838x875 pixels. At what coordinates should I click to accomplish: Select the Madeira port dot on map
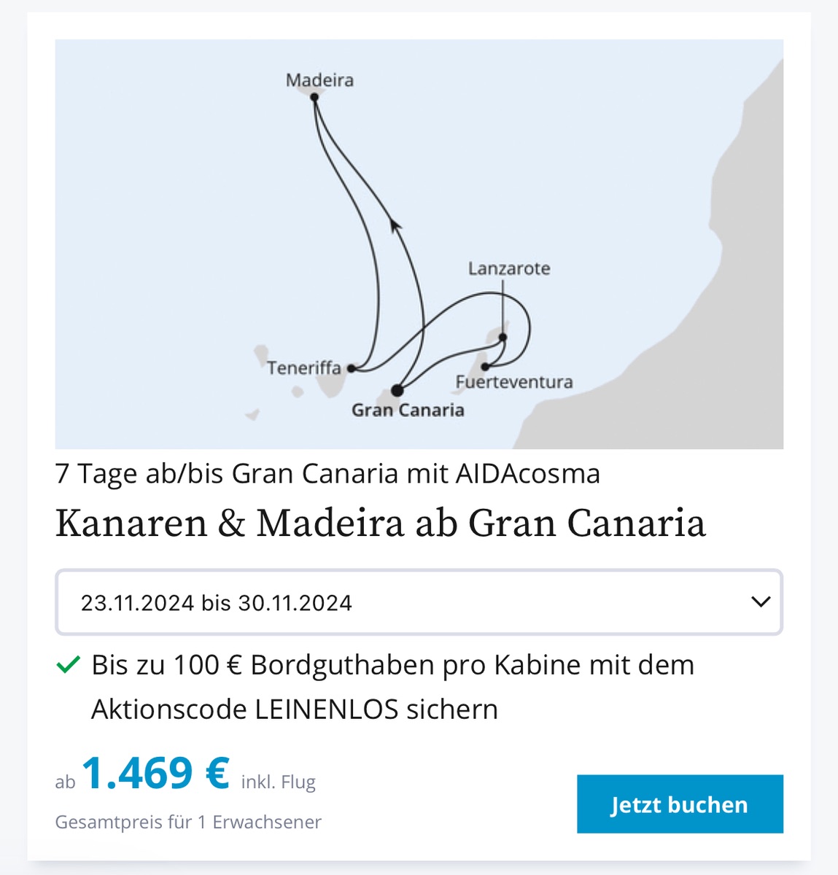coord(314,97)
